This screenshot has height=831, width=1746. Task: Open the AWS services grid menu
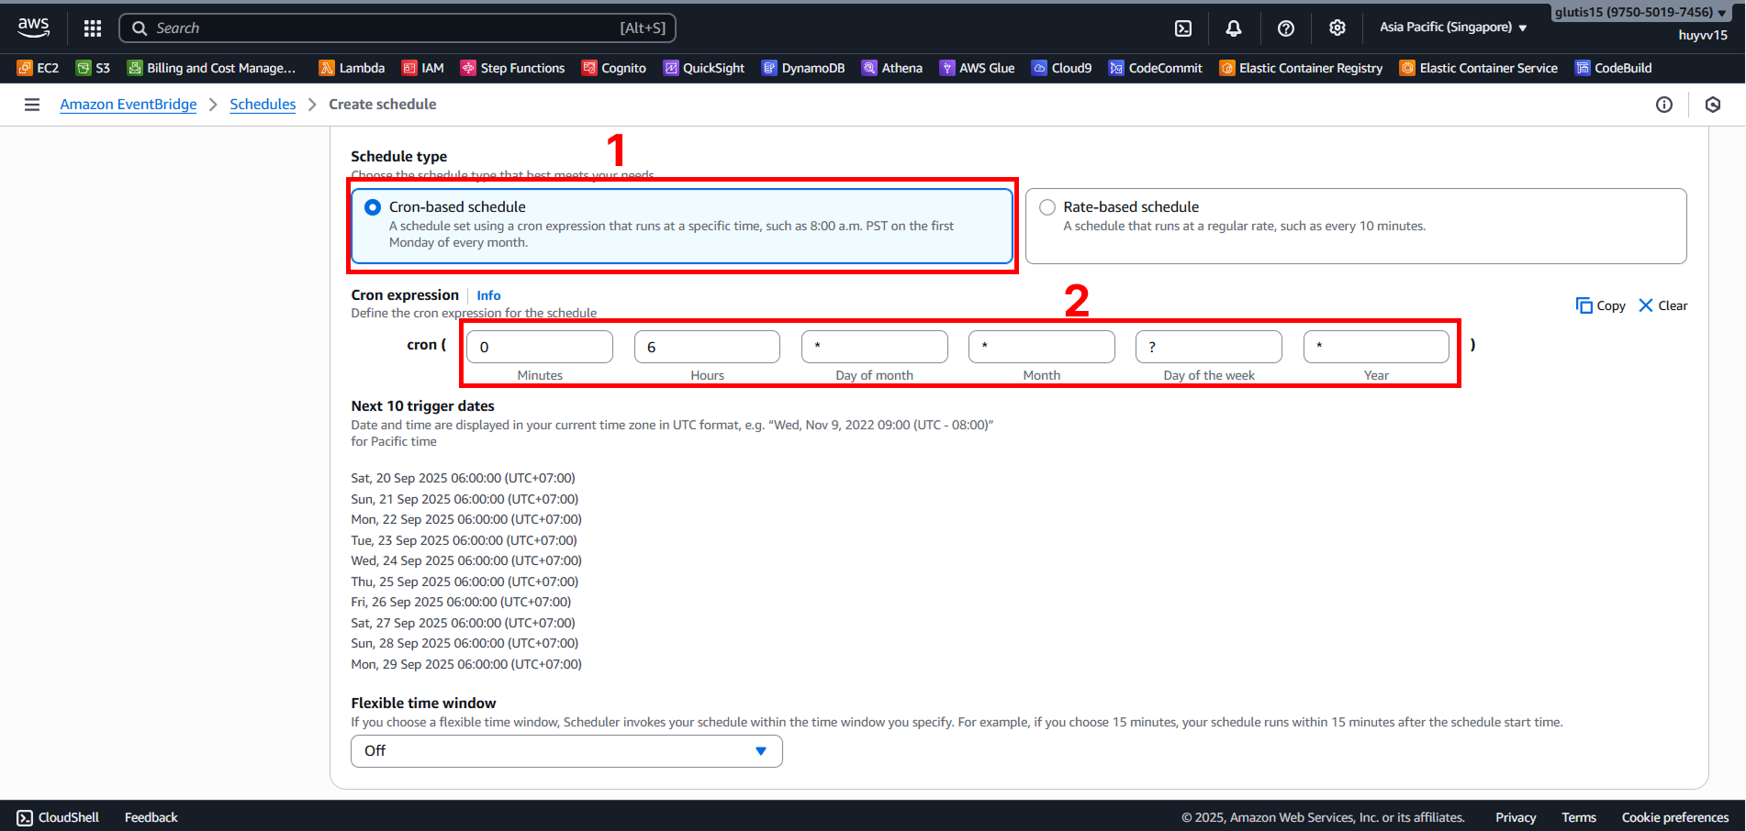pos(93,28)
